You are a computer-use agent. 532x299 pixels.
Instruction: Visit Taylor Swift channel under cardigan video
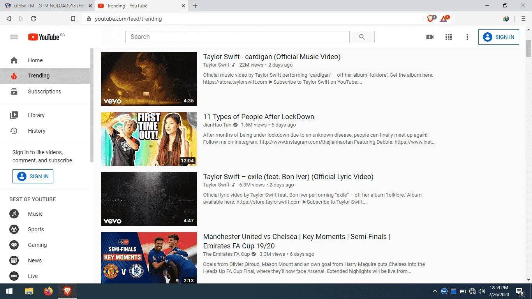(x=216, y=65)
